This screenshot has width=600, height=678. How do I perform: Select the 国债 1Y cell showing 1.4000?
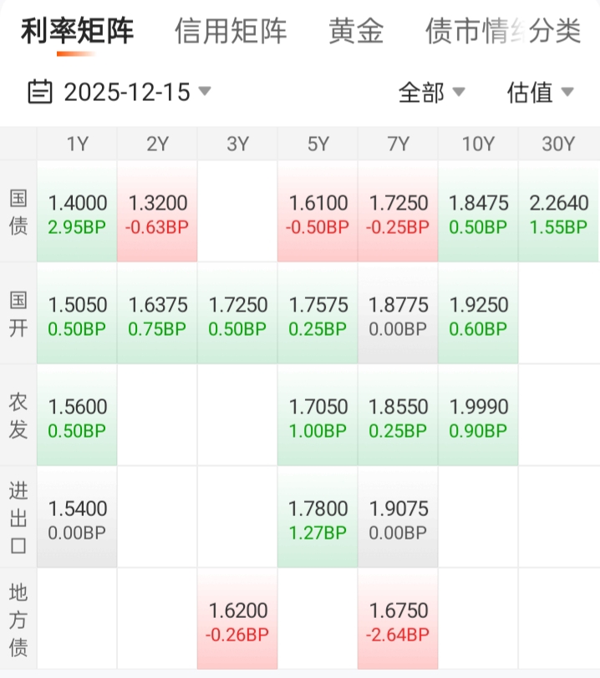tap(77, 211)
